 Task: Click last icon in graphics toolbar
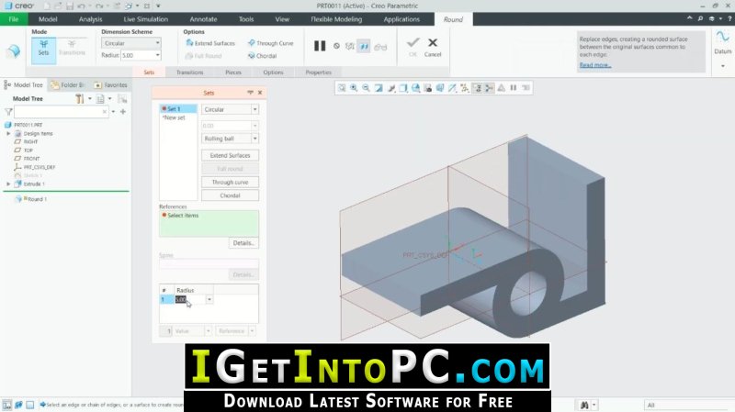coord(526,88)
